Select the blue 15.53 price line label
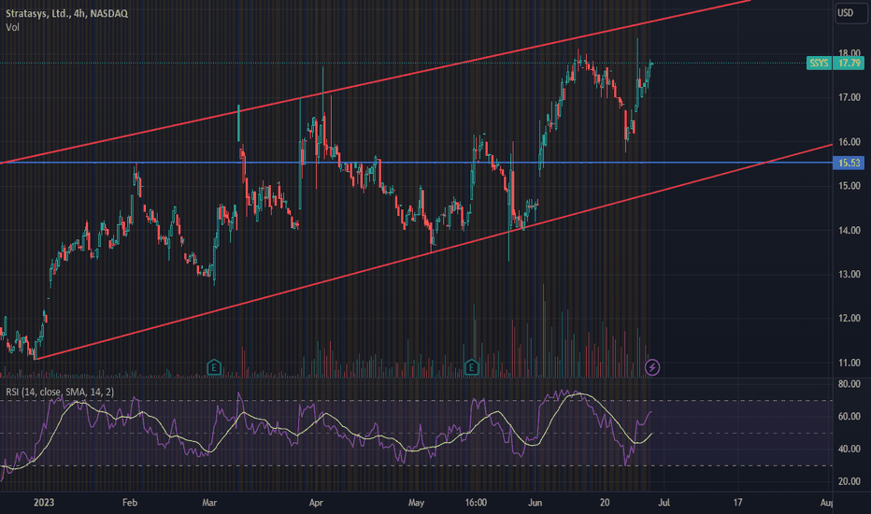This screenshot has width=871, height=514. (849, 163)
